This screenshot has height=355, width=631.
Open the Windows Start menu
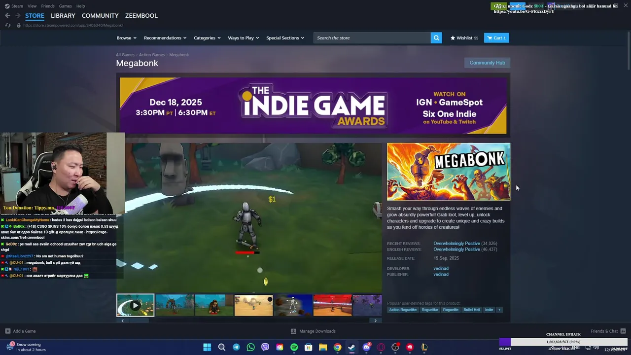207,347
